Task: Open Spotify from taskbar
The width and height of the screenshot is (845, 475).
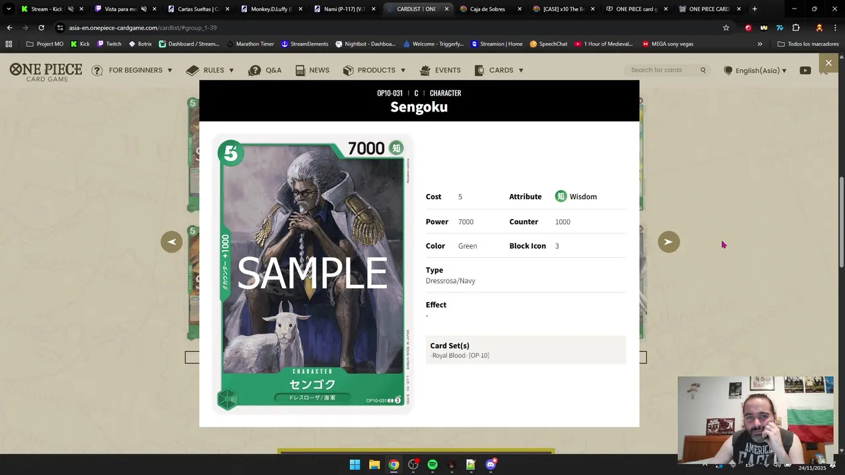Action: tap(432, 464)
